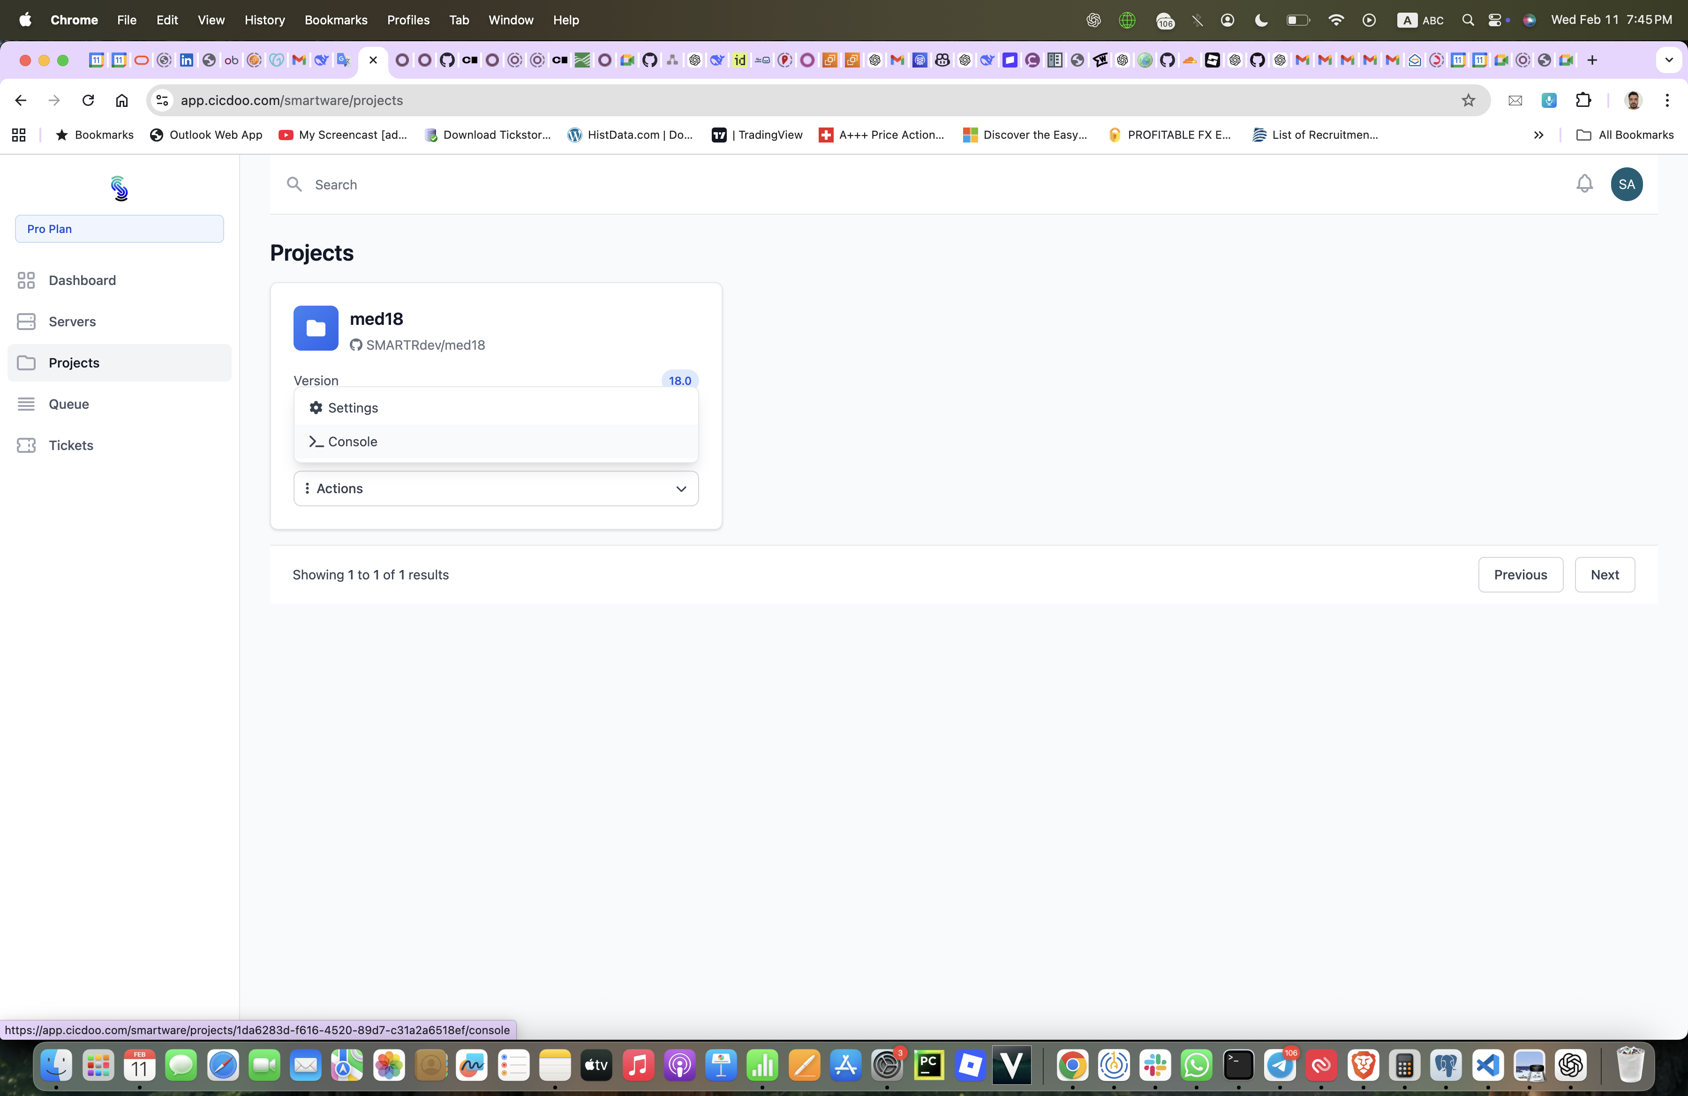Open Dashboard from the sidebar
Viewport: 1688px width, 1096px height.
click(82, 280)
